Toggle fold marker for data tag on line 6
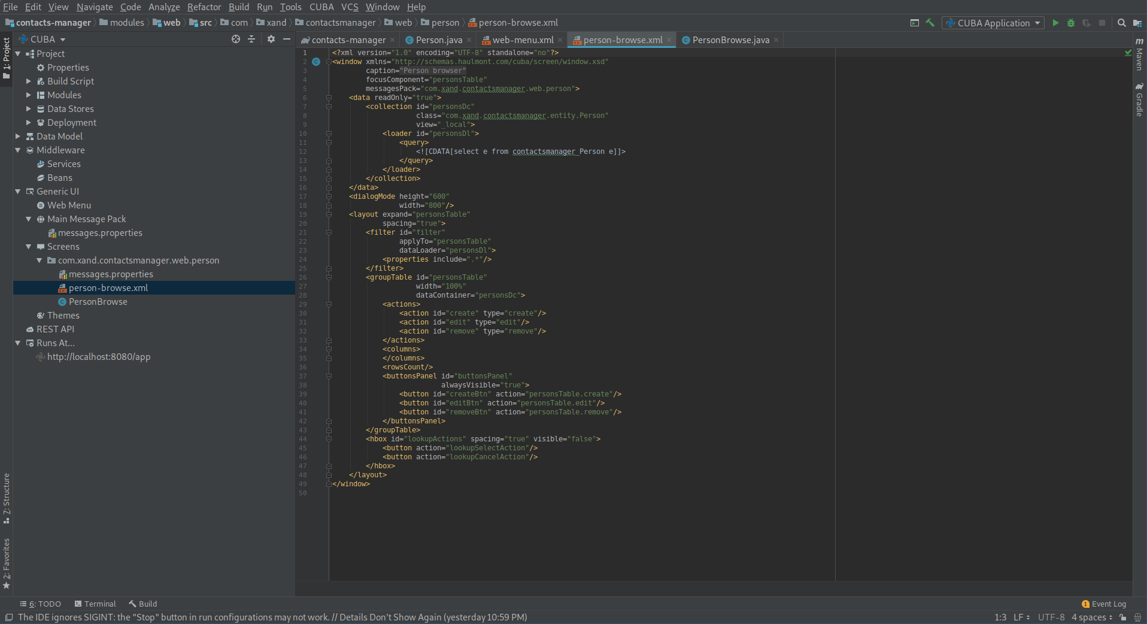 coord(329,98)
